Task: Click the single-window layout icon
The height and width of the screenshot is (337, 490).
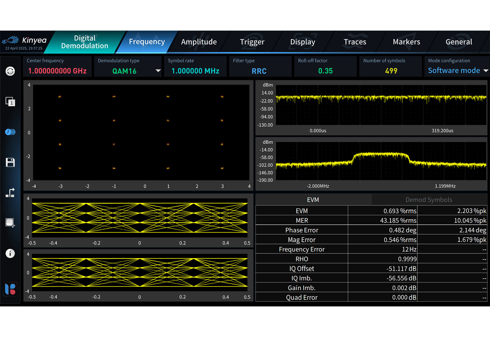Action: [x=10, y=101]
